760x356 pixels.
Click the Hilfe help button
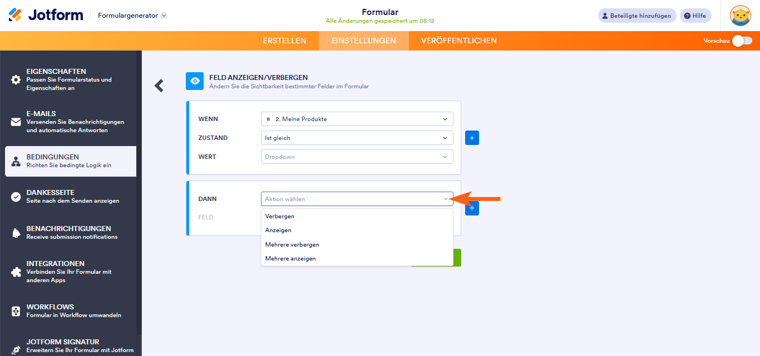[695, 16]
